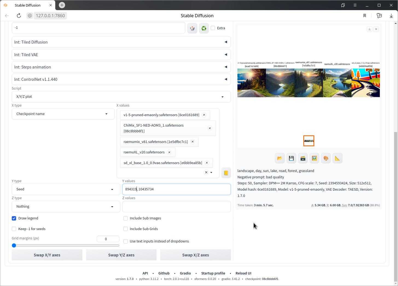Remove raemuXL_v20 checkpoint tag
Viewport: 398px width, 286px height.
(x=169, y=152)
